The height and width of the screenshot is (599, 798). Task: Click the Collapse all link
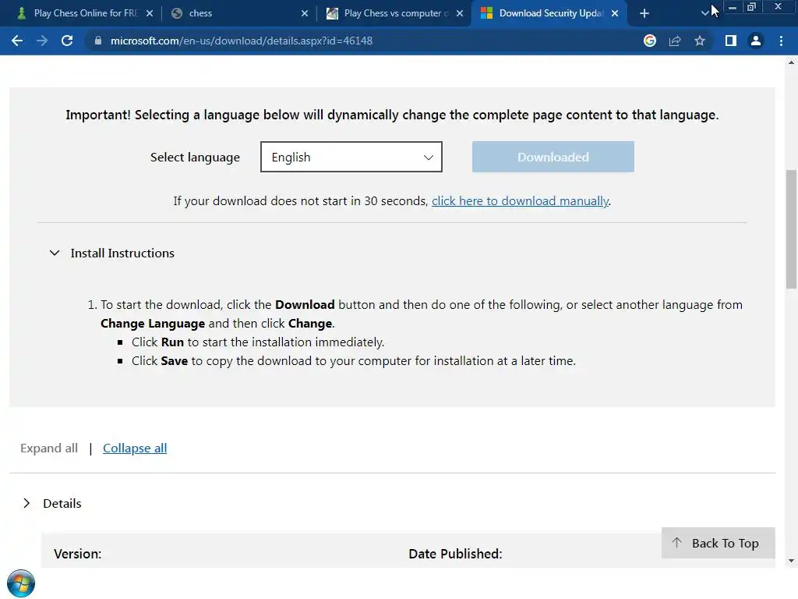tap(135, 448)
